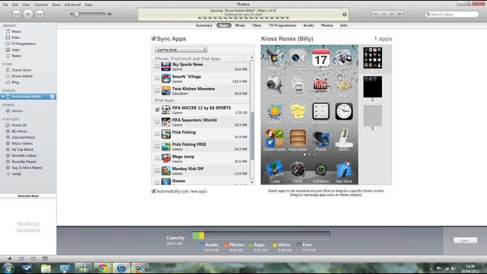Check the Mega Jump app
This screenshot has width=487, height=274.
[157, 158]
